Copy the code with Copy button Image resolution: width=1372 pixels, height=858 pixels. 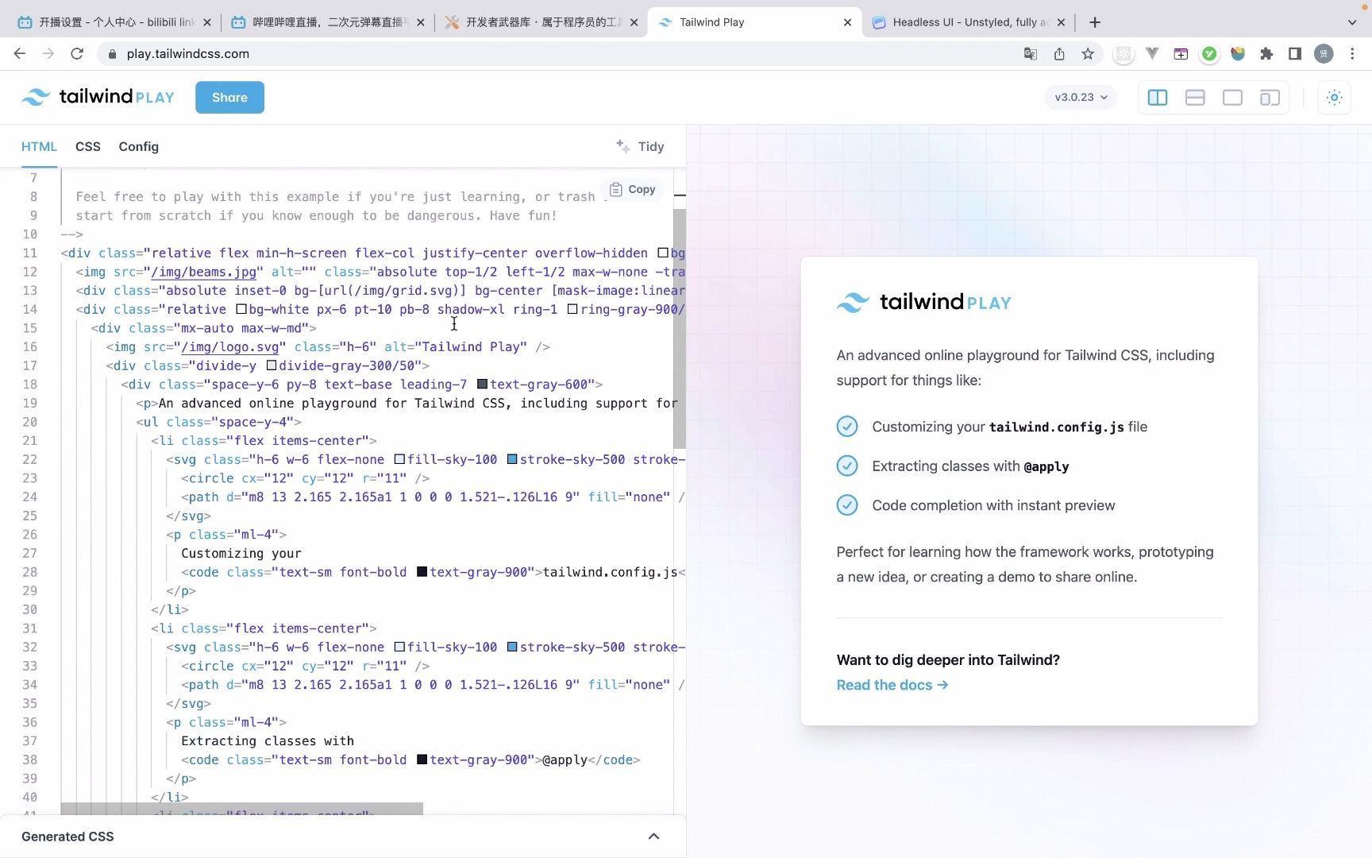pyautogui.click(x=633, y=189)
